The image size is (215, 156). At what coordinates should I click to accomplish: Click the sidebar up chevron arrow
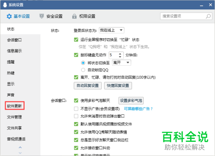[x=20, y=147]
